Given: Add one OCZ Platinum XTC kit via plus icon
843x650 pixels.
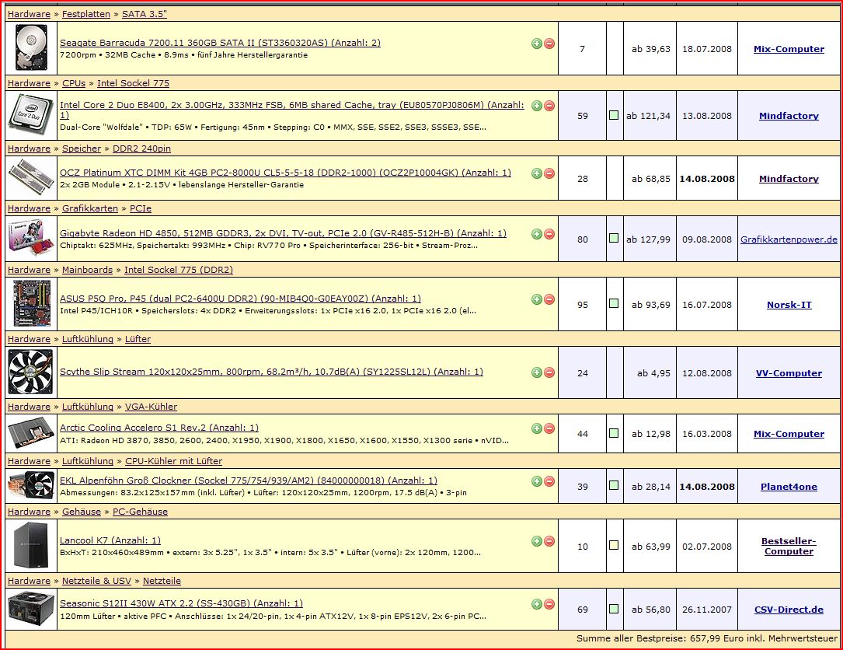Looking at the screenshot, I should pos(537,173).
